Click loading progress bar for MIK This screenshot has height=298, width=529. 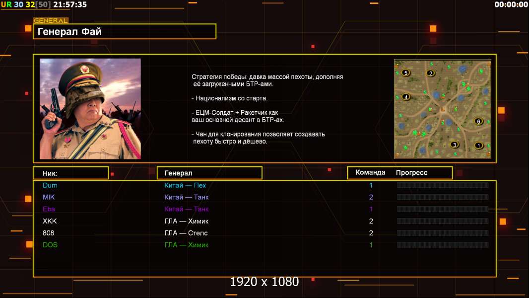click(443, 197)
